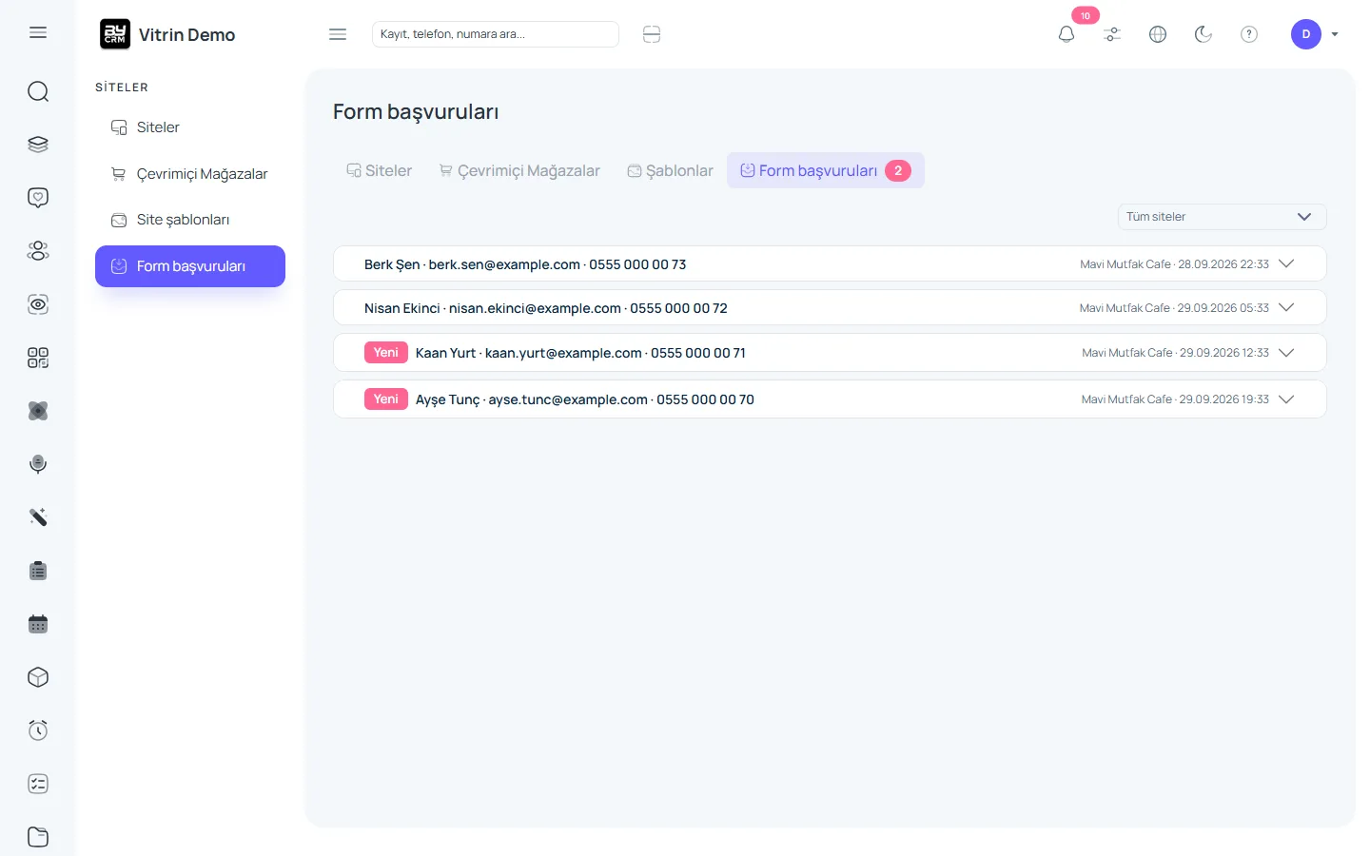The height and width of the screenshot is (856, 1370).
Task: Open the Tüm siteler dropdown
Action: (x=1222, y=217)
